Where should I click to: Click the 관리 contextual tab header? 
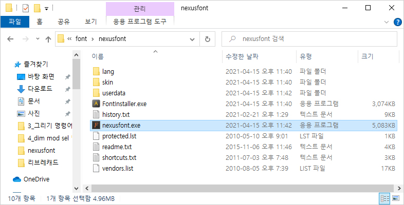coord(140,9)
